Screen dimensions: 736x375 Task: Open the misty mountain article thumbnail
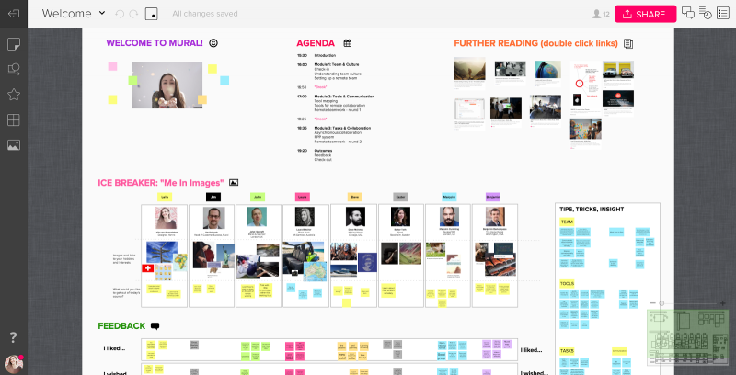pos(469,69)
